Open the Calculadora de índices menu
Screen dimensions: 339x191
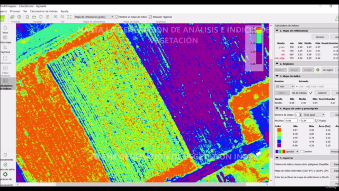(x=43, y=11)
